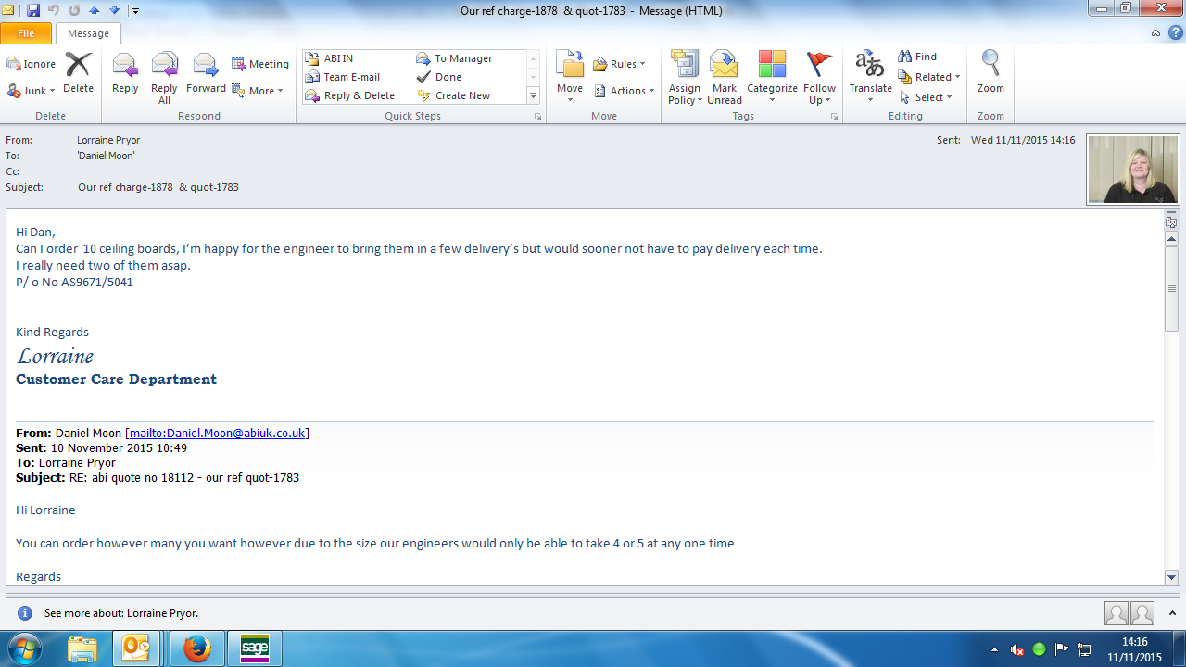
Task: Open the File tab
Action: click(x=26, y=33)
